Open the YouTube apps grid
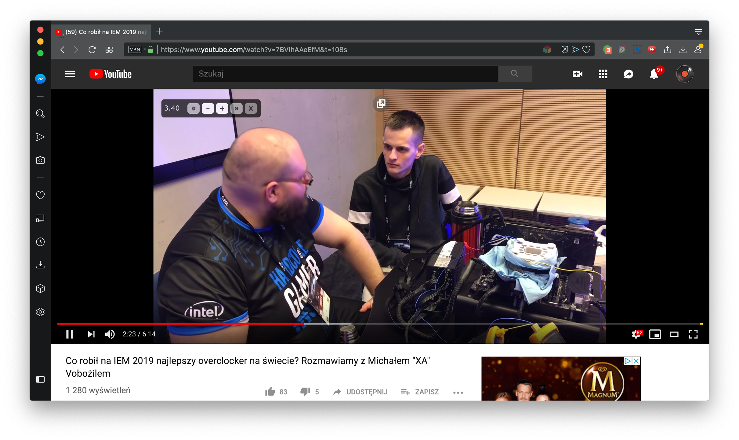The image size is (739, 440). point(603,74)
